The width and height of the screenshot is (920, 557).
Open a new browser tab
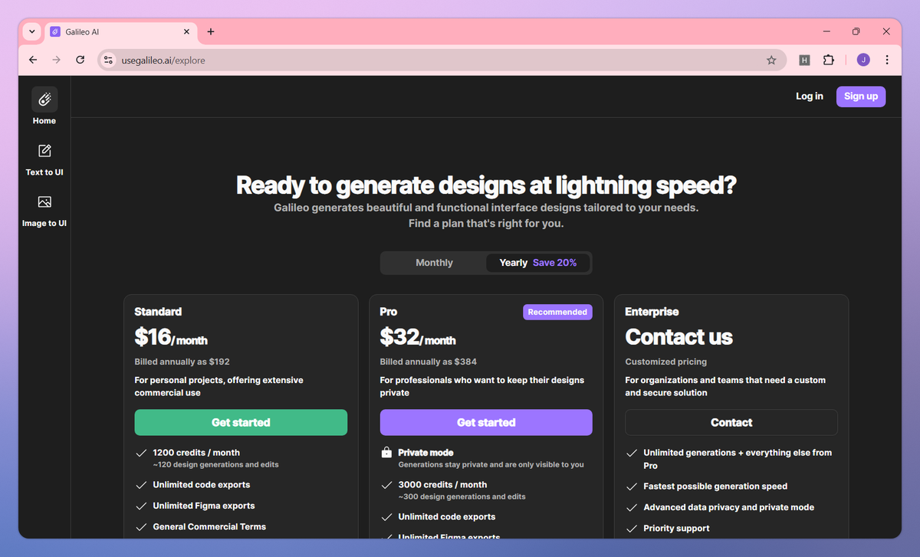(211, 31)
